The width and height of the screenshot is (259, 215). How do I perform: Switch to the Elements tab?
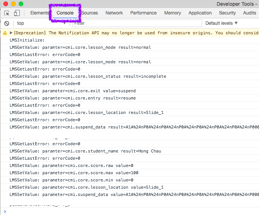pos(40,13)
